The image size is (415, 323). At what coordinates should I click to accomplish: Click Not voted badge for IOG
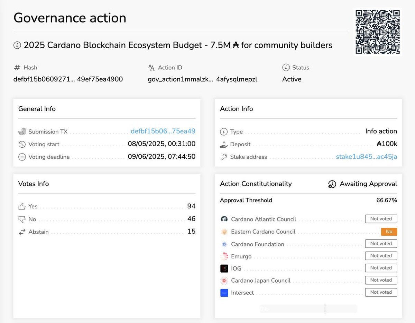381,268
